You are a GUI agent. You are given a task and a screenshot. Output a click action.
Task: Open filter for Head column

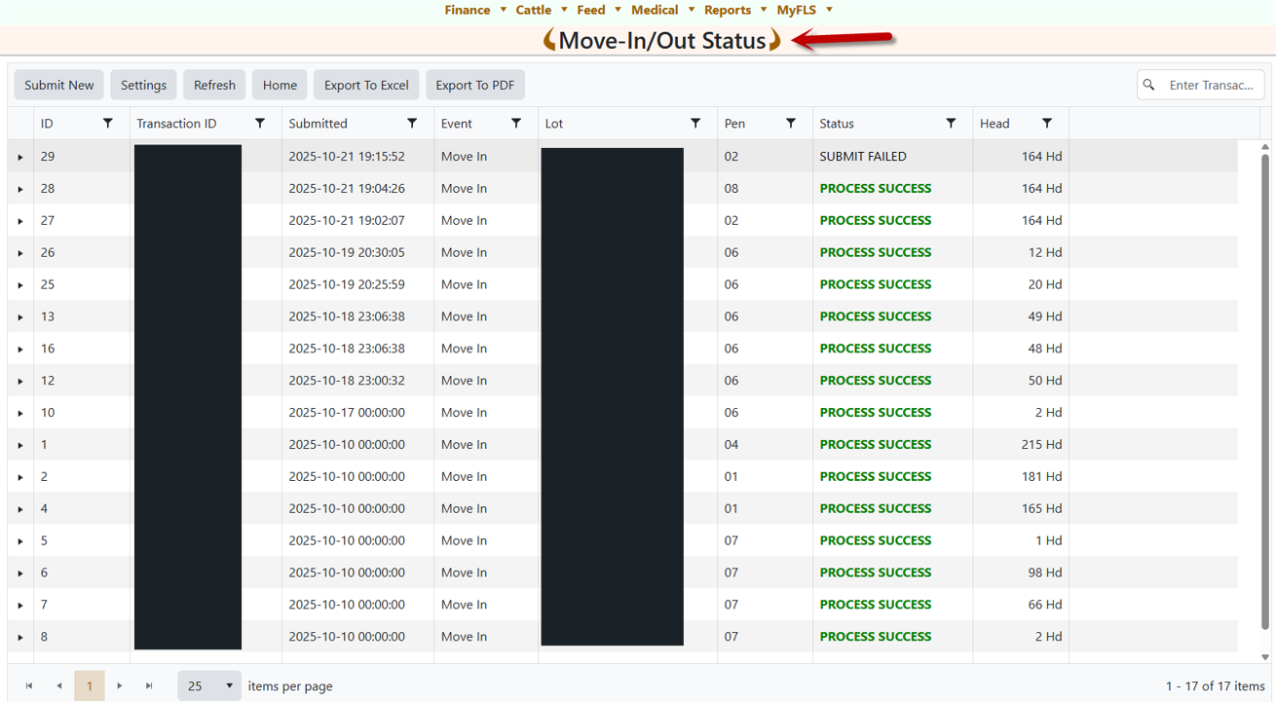1047,124
